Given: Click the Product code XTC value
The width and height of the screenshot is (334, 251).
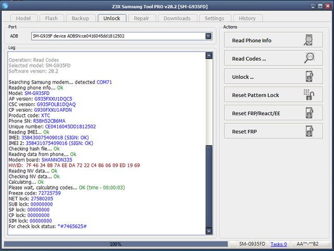Looking at the screenshot, I should point(45,115).
